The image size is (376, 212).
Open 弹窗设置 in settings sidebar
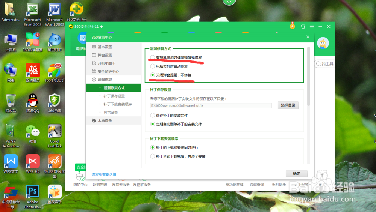(x=114, y=55)
